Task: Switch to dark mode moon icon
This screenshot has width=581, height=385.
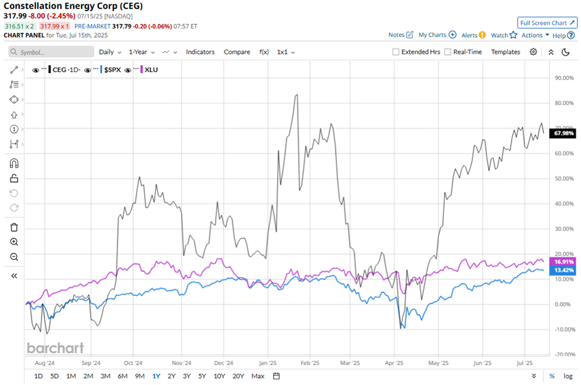Action: (566, 53)
